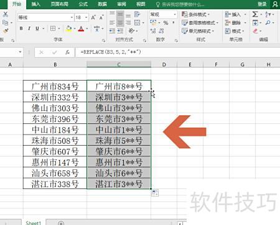Click the Merge and Center icon
Image resolution: width=280 pixels, height=225 pixels.
pos(137,22)
